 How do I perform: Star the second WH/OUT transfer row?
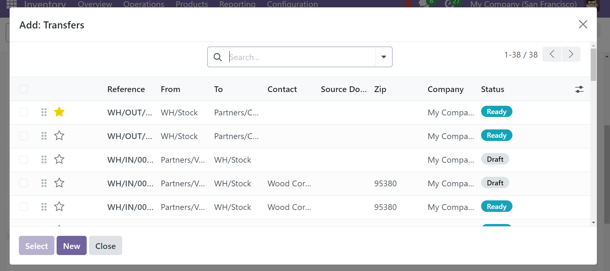(x=59, y=136)
